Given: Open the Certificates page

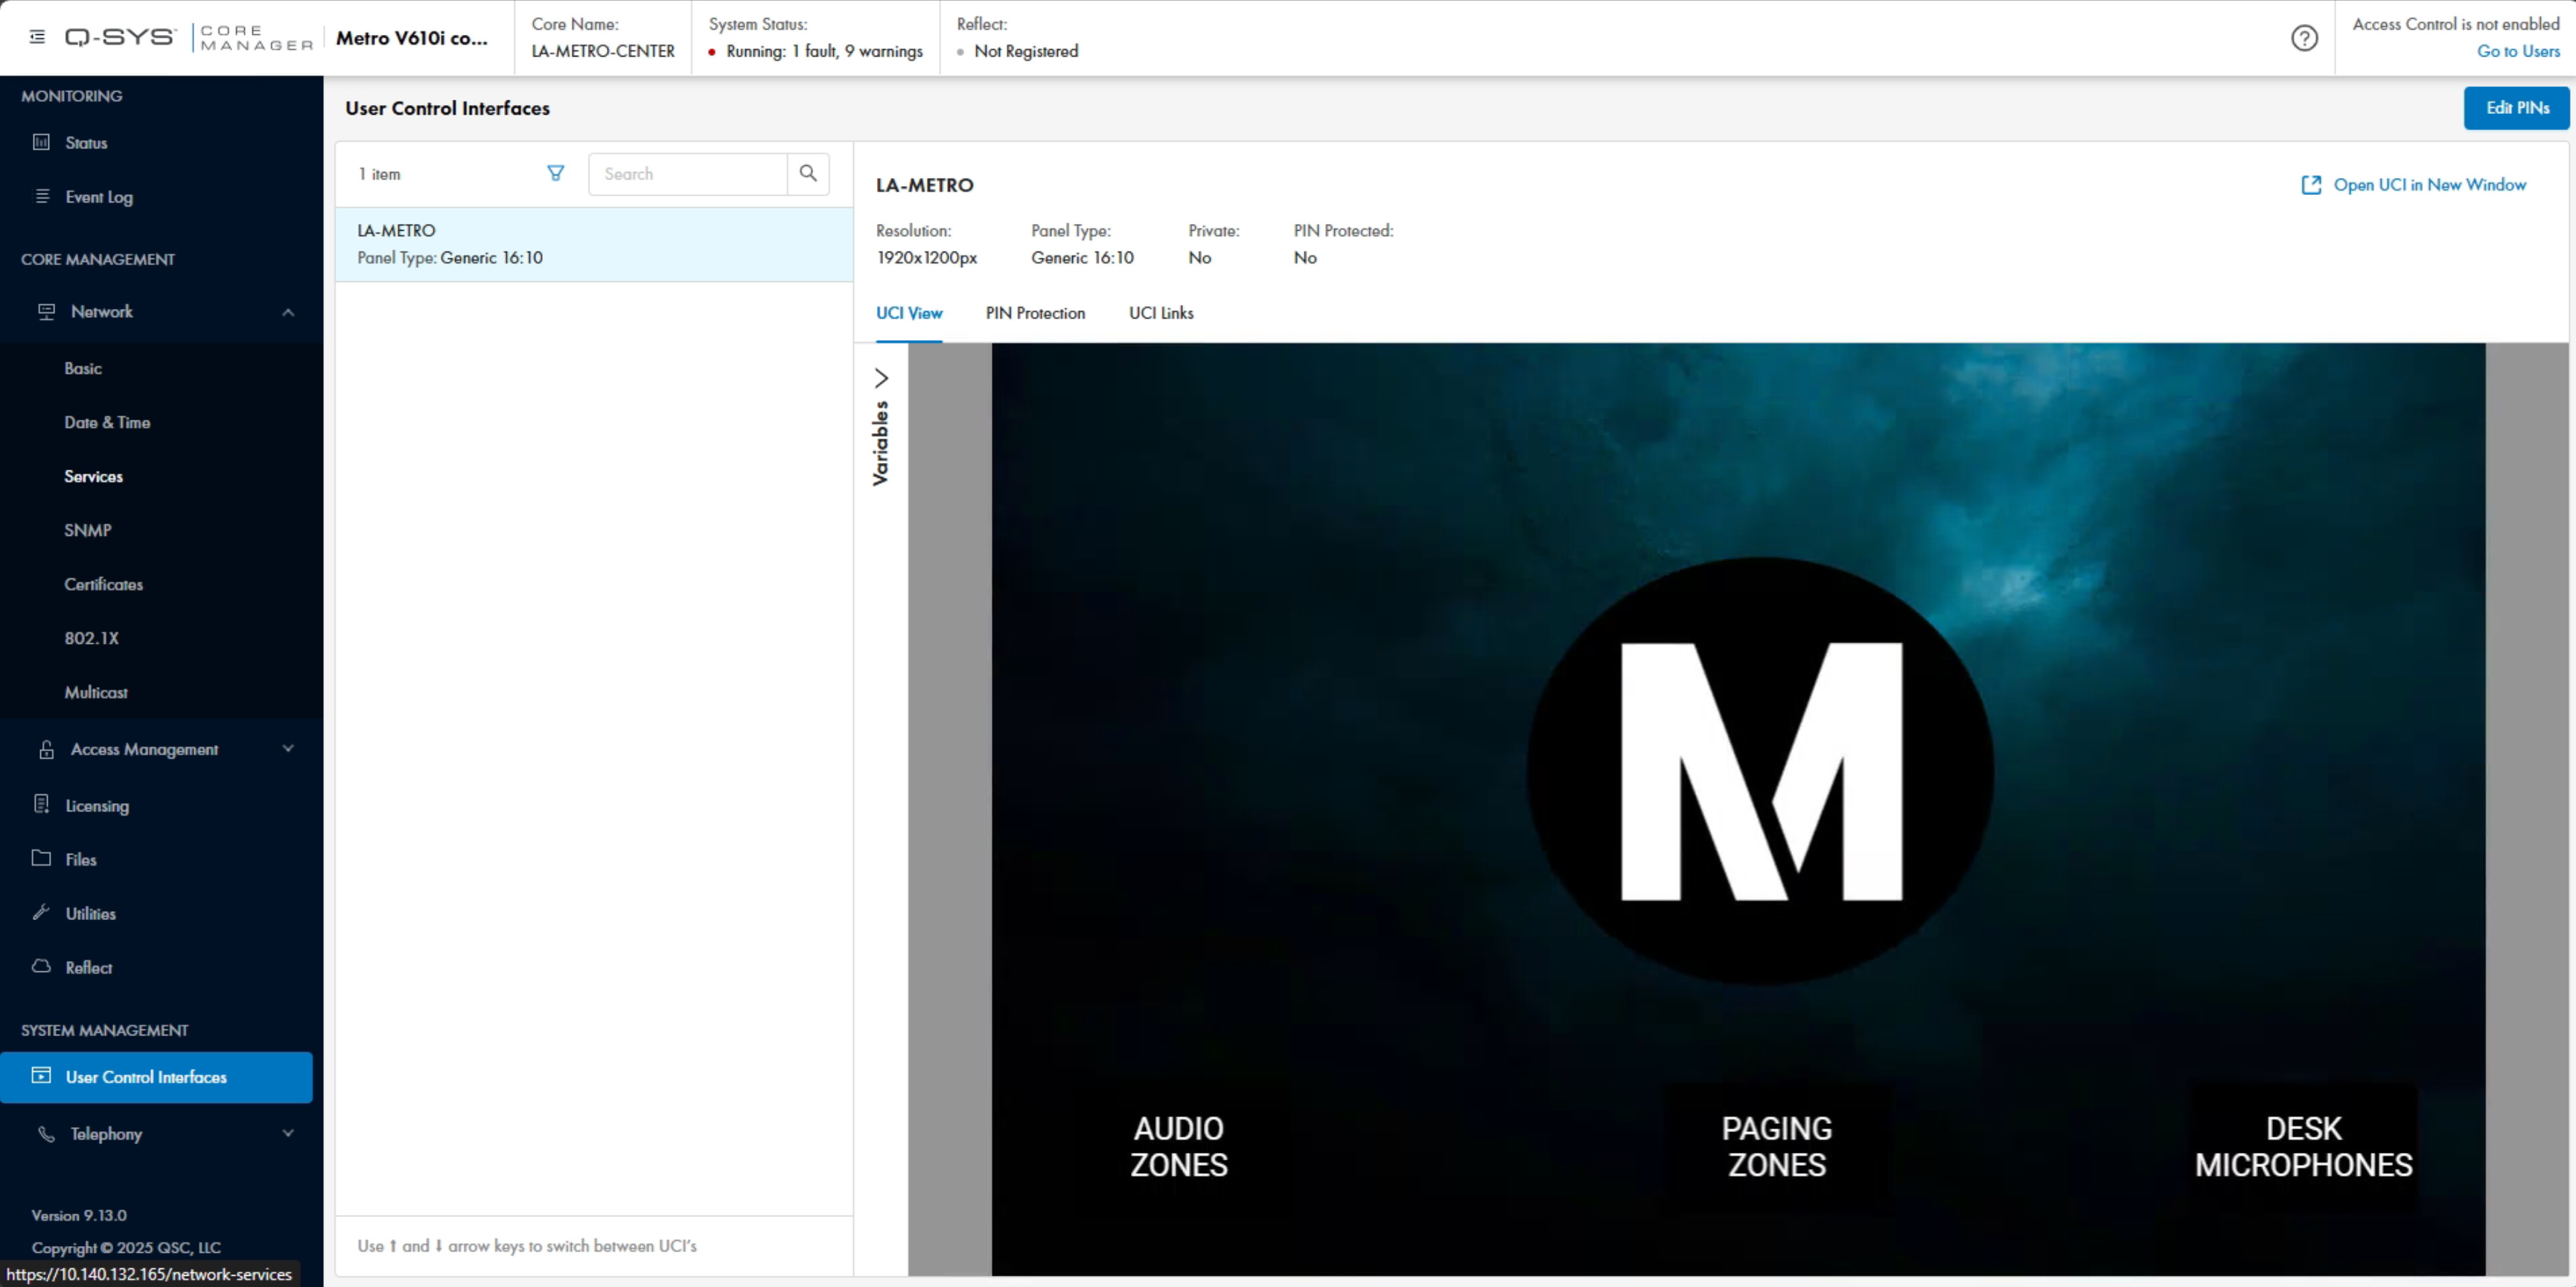Looking at the screenshot, I should 104,584.
